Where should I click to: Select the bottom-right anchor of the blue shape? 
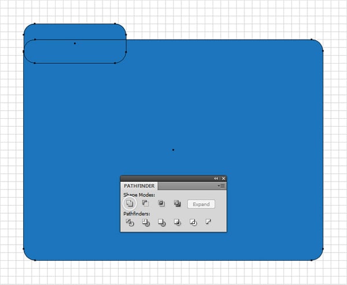[323, 250]
